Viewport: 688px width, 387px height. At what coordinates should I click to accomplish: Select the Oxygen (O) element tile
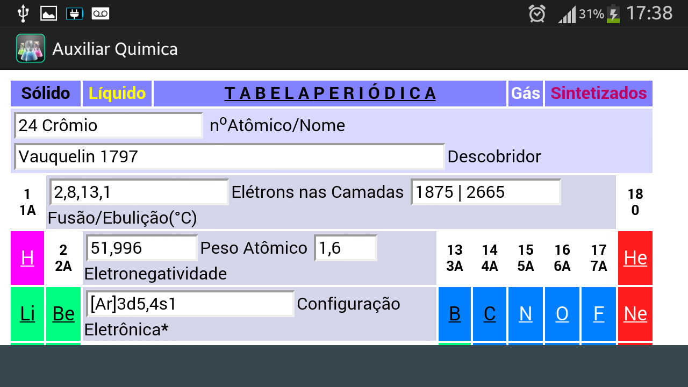coord(562,314)
